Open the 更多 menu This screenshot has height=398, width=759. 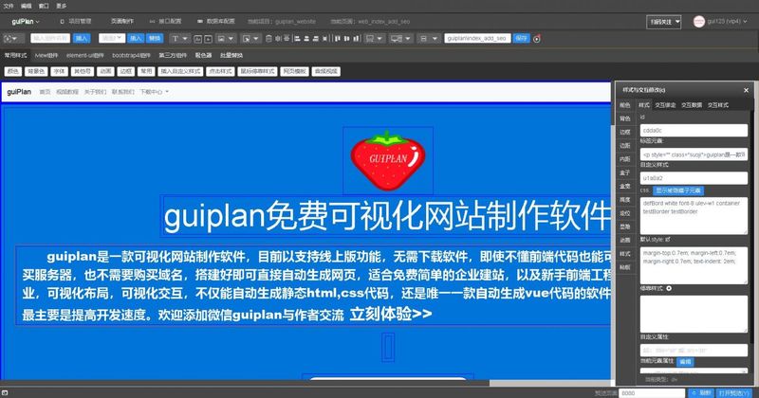(61, 6)
